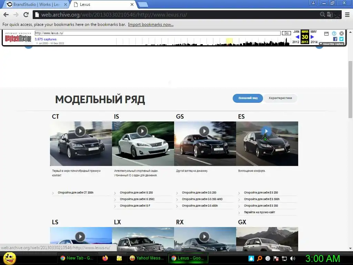The width and height of the screenshot is (353, 265).
Task: Open link Откройте для себя IS 250C
Action: (137, 199)
